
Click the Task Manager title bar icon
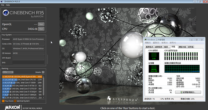pos(146,40)
